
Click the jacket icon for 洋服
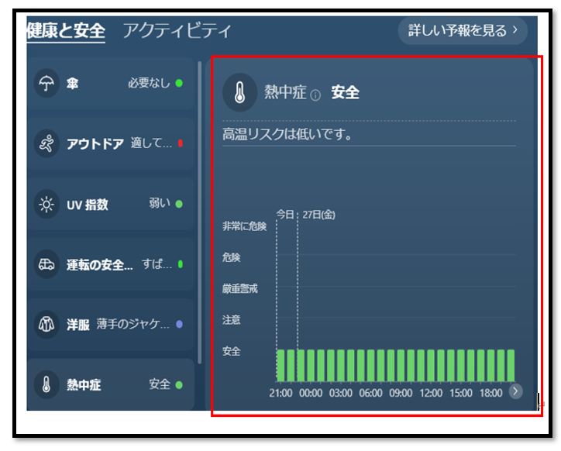tap(46, 325)
